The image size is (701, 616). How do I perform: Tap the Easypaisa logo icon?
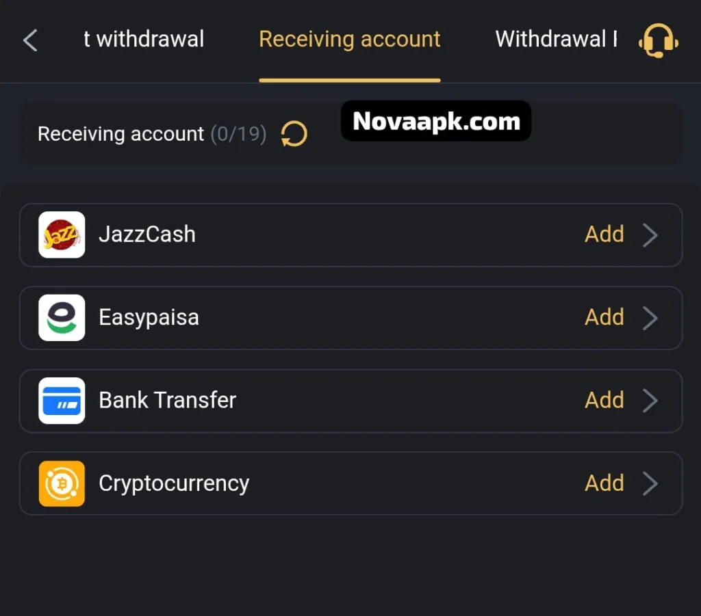tap(62, 317)
